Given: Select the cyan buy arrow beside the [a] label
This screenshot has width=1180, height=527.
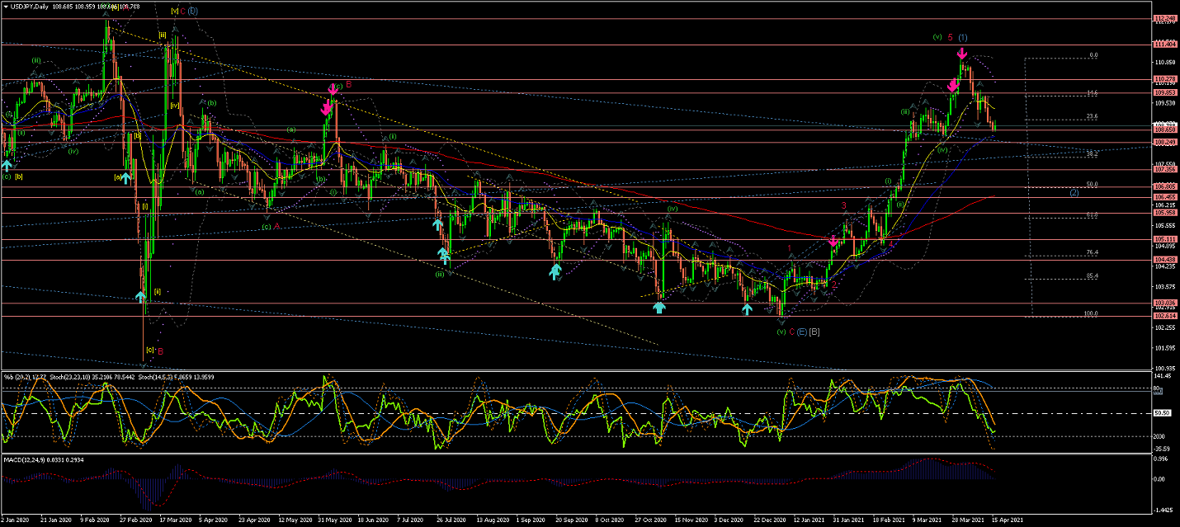Looking at the screenshot, I should (127, 176).
